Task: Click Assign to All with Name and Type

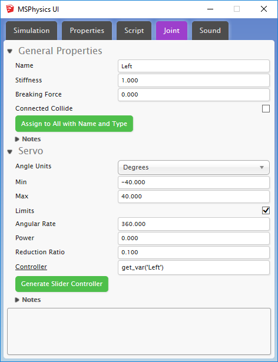Action: 74,124
